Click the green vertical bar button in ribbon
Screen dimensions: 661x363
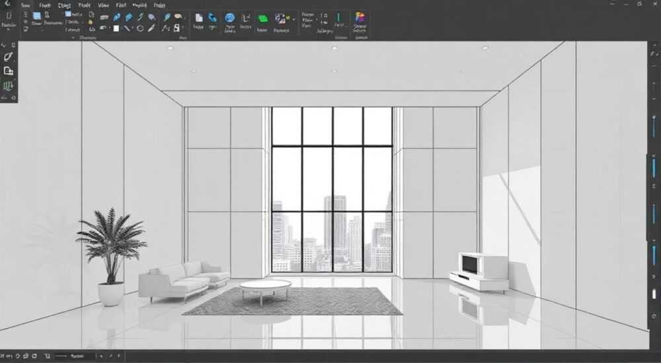(338, 17)
